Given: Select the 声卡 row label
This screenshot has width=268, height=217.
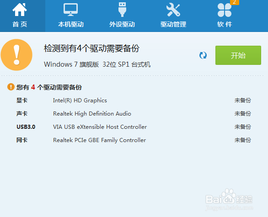Looking at the screenshot, I should [22, 114].
